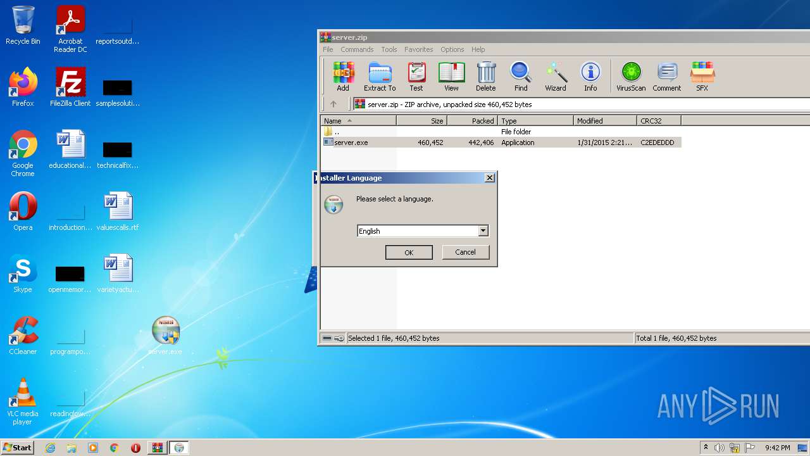Click Cancel in Installer Language dialog
The image size is (810, 456).
465,252
